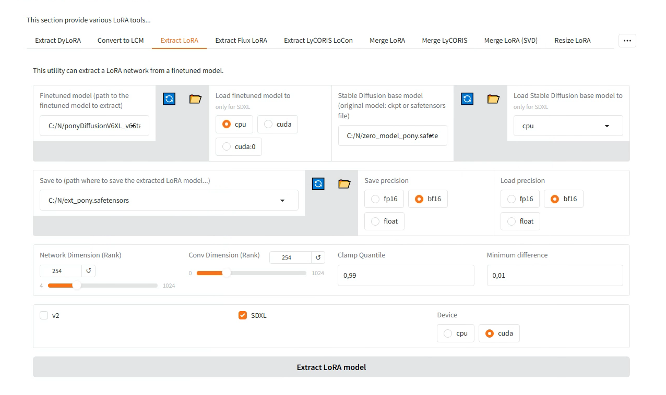This screenshot has width=666, height=395.
Task: Go to Resize LoRA tab
Action: click(573, 41)
